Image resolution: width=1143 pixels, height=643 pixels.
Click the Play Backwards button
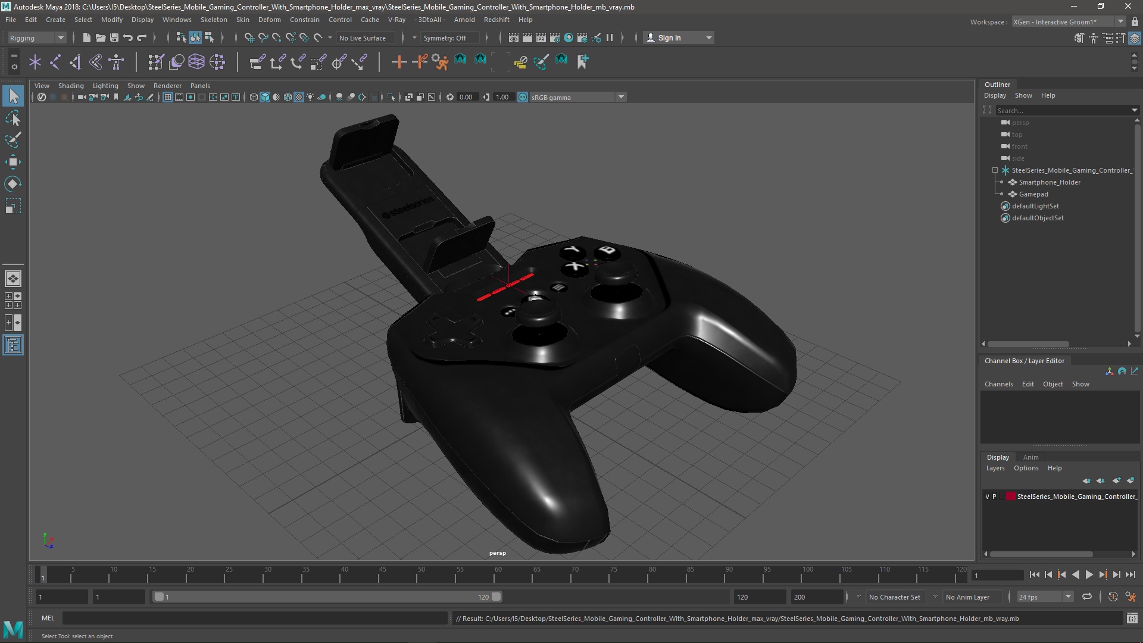[1075, 575]
